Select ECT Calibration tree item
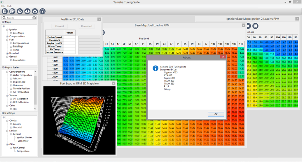 coord(21,102)
